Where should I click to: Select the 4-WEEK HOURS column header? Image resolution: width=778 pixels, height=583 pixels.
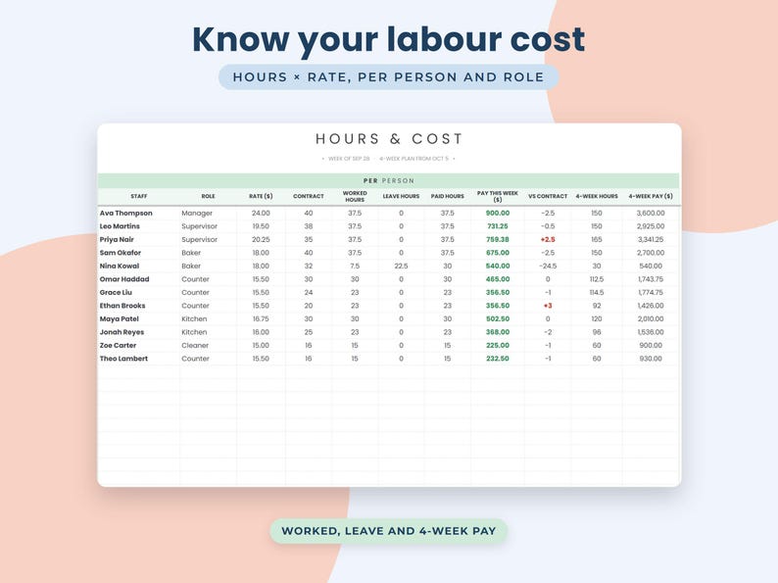597,197
